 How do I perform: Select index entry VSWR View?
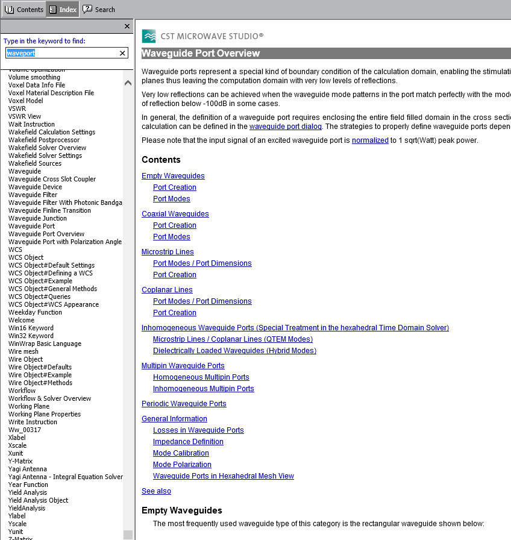[25, 116]
